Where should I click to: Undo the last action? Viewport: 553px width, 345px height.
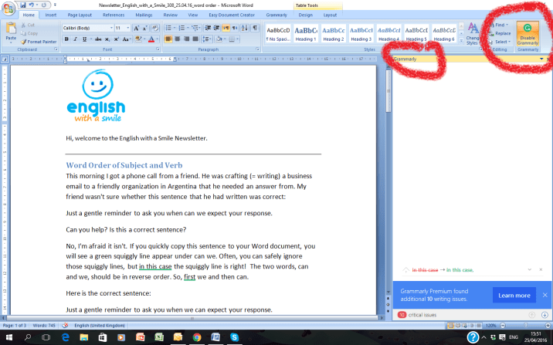32,5
